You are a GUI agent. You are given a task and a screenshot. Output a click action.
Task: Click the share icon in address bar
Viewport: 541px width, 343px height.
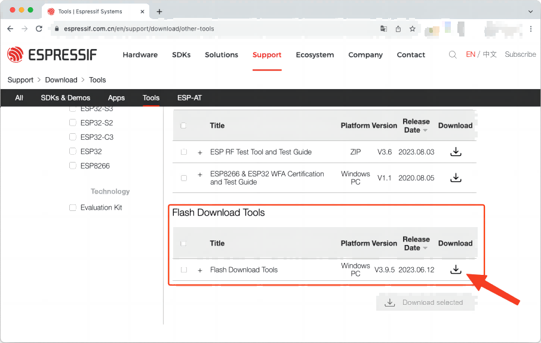click(398, 29)
